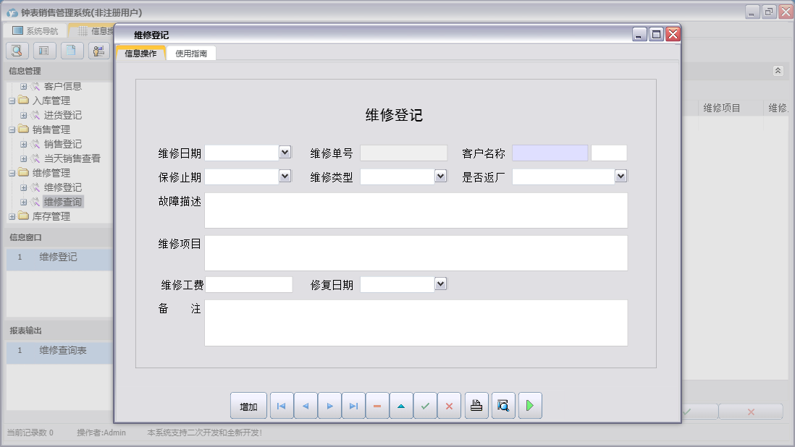Click the previous-record navigation arrow
The width and height of the screenshot is (795, 447).
(x=305, y=406)
